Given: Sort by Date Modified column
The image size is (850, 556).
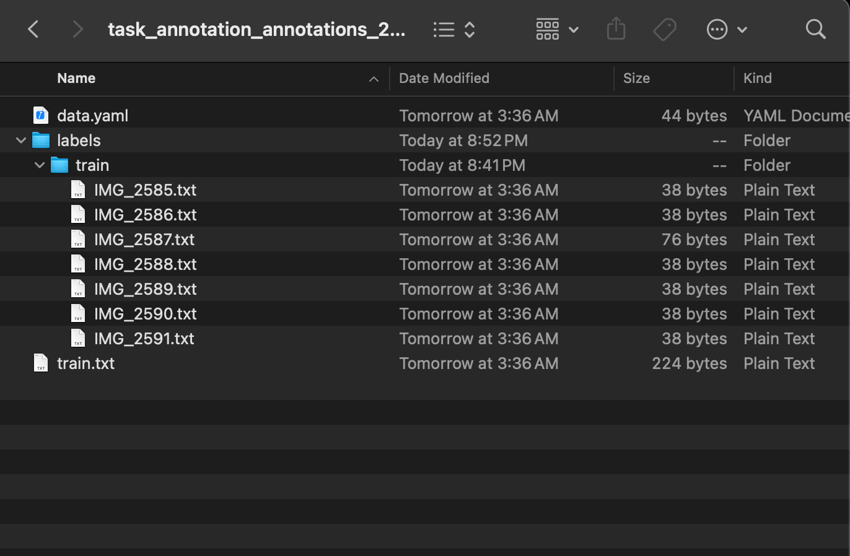Looking at the screenshot, I should pyautogui.click(x=444, y=78).
